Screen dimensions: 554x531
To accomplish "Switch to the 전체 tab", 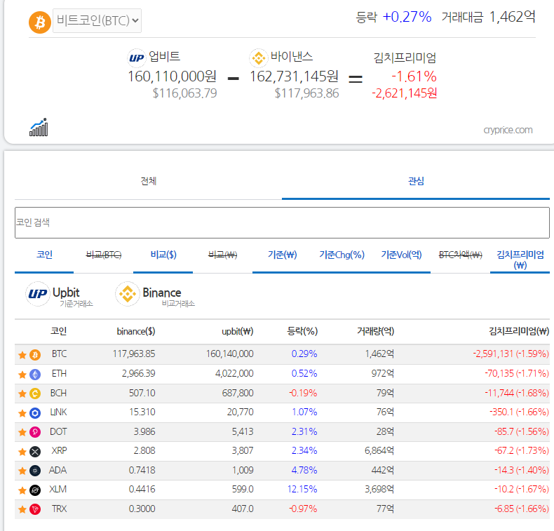I will pos(149,181).
